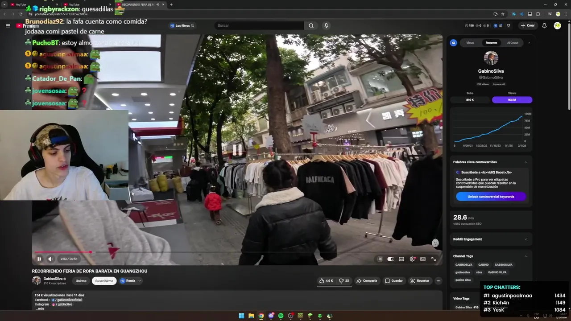Clip the video with Recortar

[x=420, y=281]
